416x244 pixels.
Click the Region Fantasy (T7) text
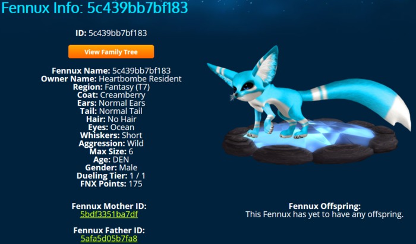coord(111,87)
